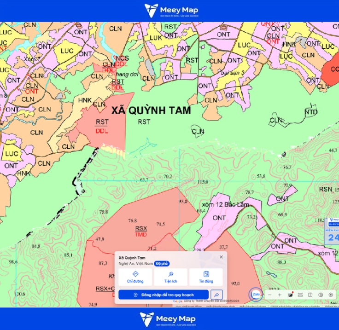
Task: Click the Xóm 7 label
Action: (32, 59)
